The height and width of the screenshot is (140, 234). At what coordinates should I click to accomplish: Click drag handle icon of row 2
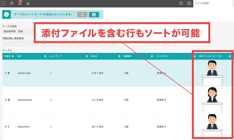coord(6,73)
